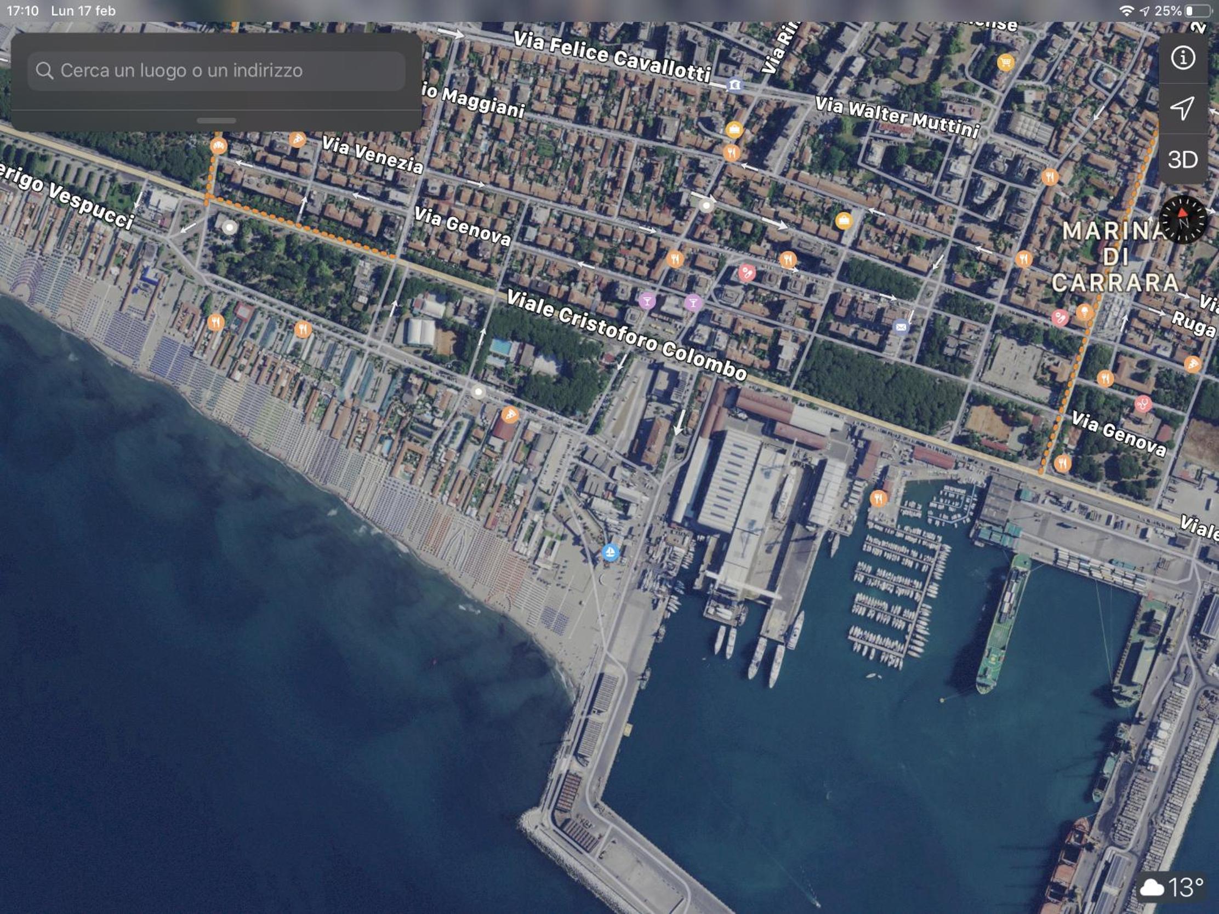
Task: Tap the compass to reset north
Action: tap(1183, 219)
